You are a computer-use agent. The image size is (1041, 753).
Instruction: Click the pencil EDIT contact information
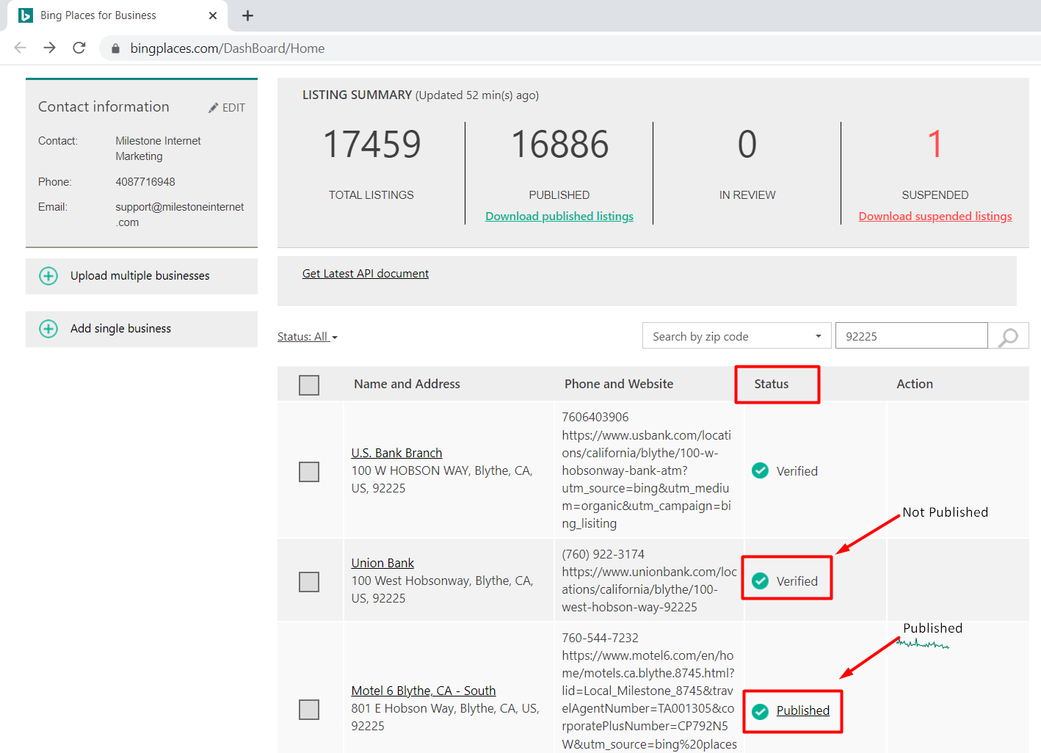pyautogui.click(x=227, y=108)
